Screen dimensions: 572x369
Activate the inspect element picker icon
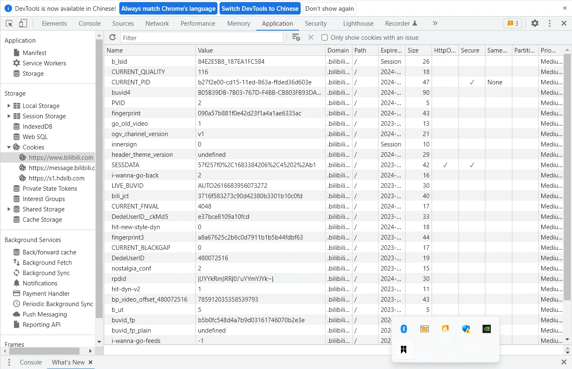9,24
